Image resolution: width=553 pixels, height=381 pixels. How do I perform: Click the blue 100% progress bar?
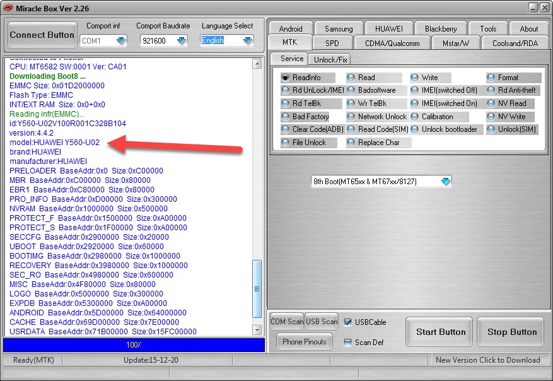coord(134,345)
